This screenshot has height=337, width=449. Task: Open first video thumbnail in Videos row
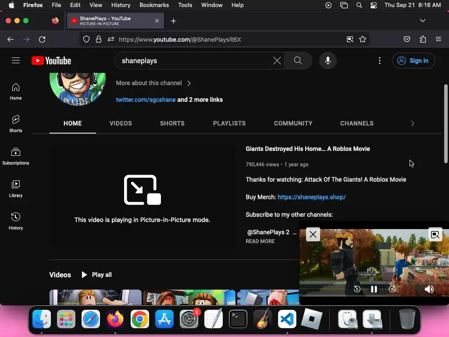[x=95, y=297]
